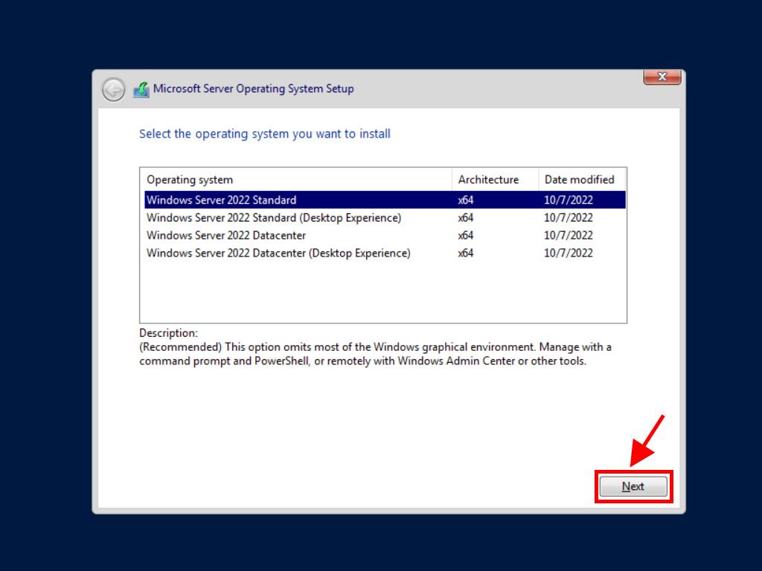Click the Date modified column header
Viewport: 762px width, 571px height.
pos(579,179)
